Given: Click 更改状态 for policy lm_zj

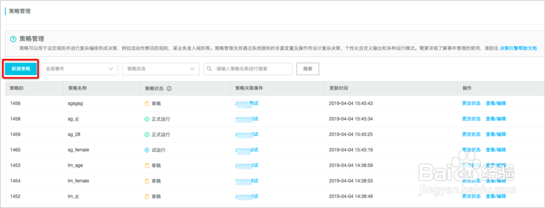Looking at the screenshot, I should pos(471,196).
